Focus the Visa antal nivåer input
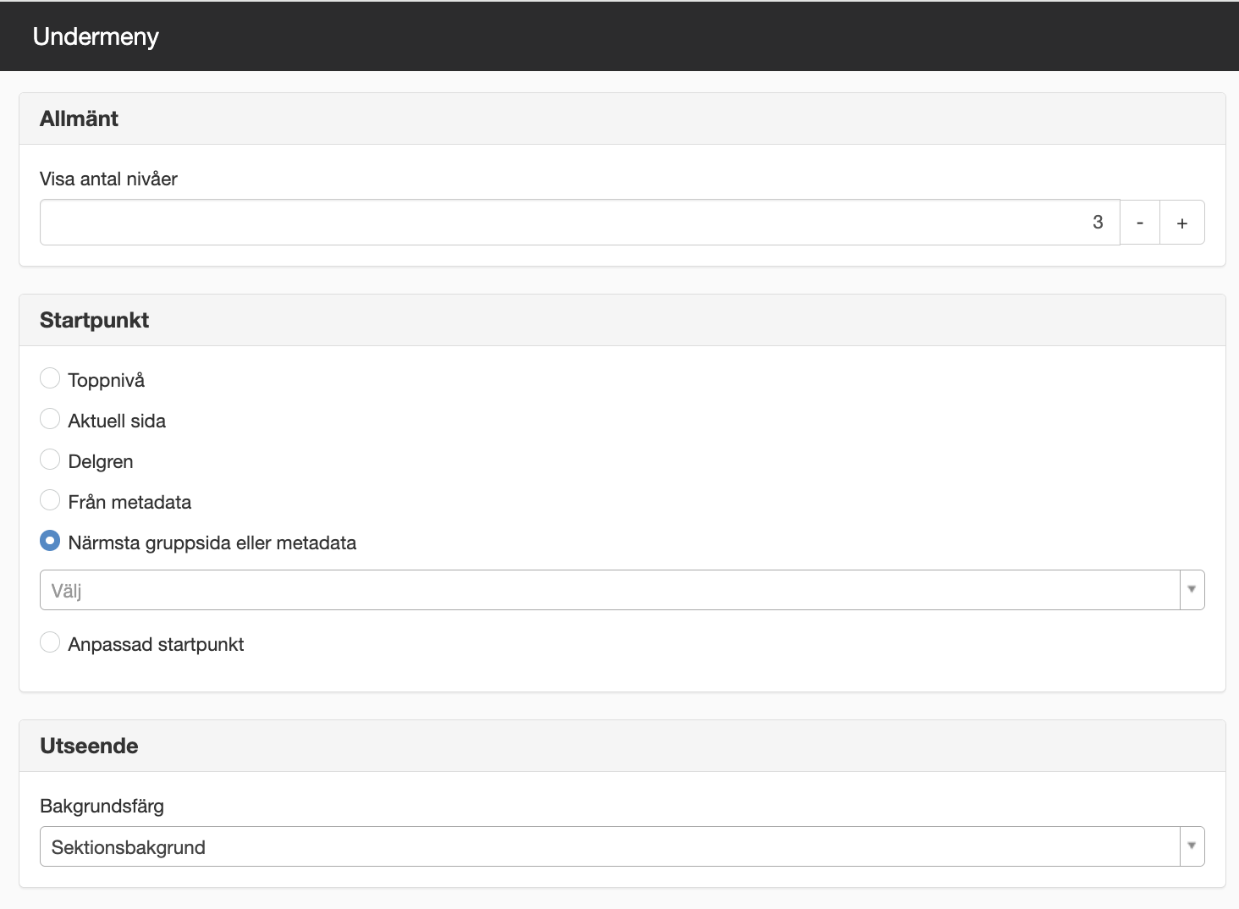This screenshot has width=1239, height=909. (580, 223)
